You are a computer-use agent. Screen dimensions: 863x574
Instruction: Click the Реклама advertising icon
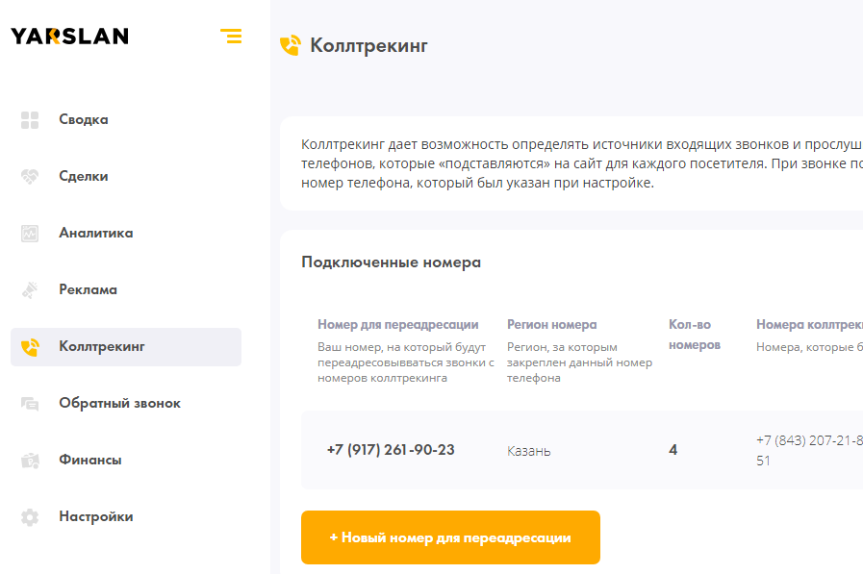coord(30,289)
